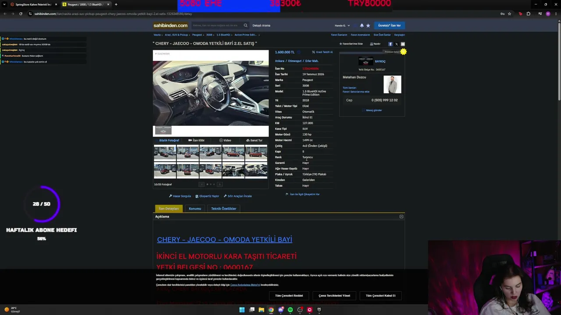Click Peugeot breadcrumb link

coord(197,35)
